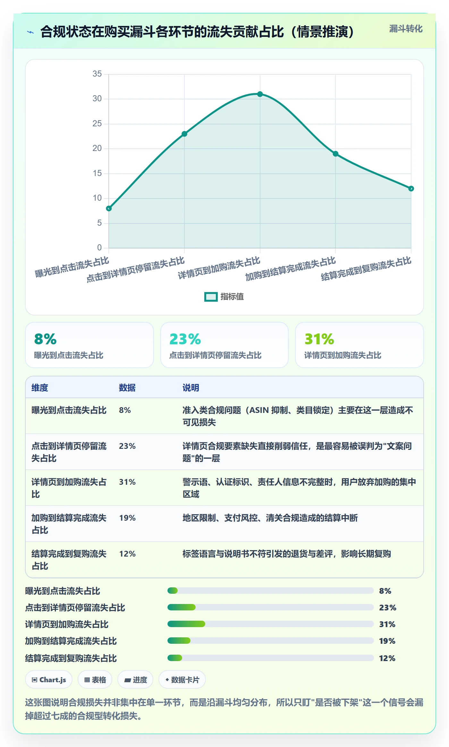Select the last chart data point at value 12

pyautogui.click(x=411, y=189)
